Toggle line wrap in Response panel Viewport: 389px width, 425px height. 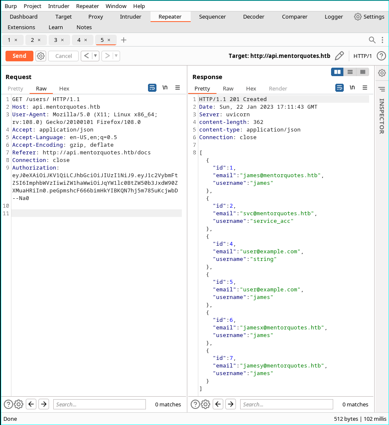(x=340, y=88)
